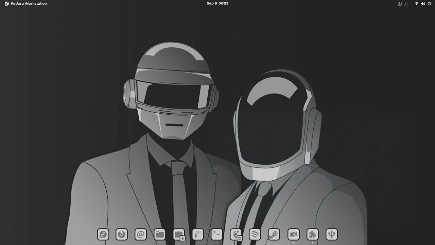Open the video camera recorder app in the dock
The image size is (435, 245).
coord(294,234)
